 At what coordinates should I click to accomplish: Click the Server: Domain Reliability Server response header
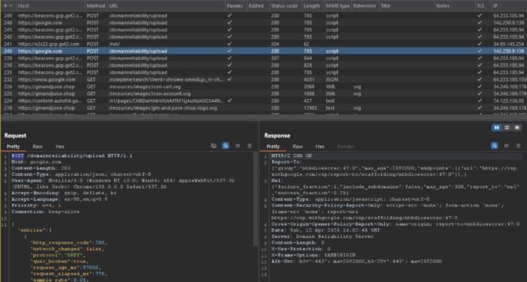coord(322,237)
